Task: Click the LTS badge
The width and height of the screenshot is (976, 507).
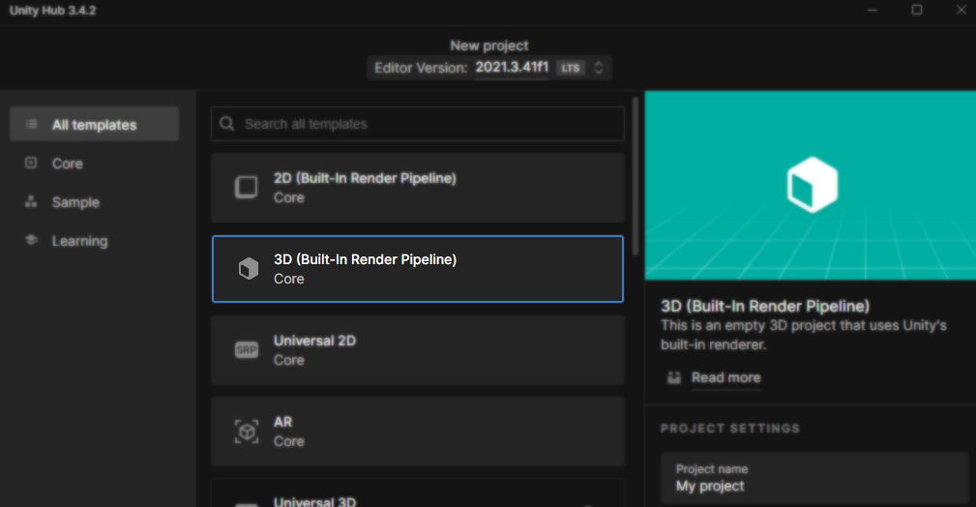Action: click(570, 68)
